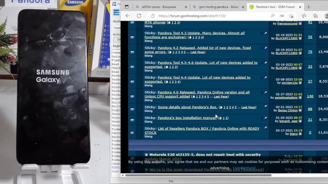This screenshot has height=184, width=328.
Task: Accept cookies via 'I Understand' link
Action: pos(244,168)
